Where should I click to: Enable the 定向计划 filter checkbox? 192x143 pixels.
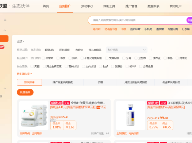point(83,66)
